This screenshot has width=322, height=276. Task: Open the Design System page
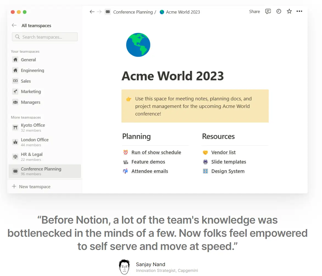click(x=228, y=171)
